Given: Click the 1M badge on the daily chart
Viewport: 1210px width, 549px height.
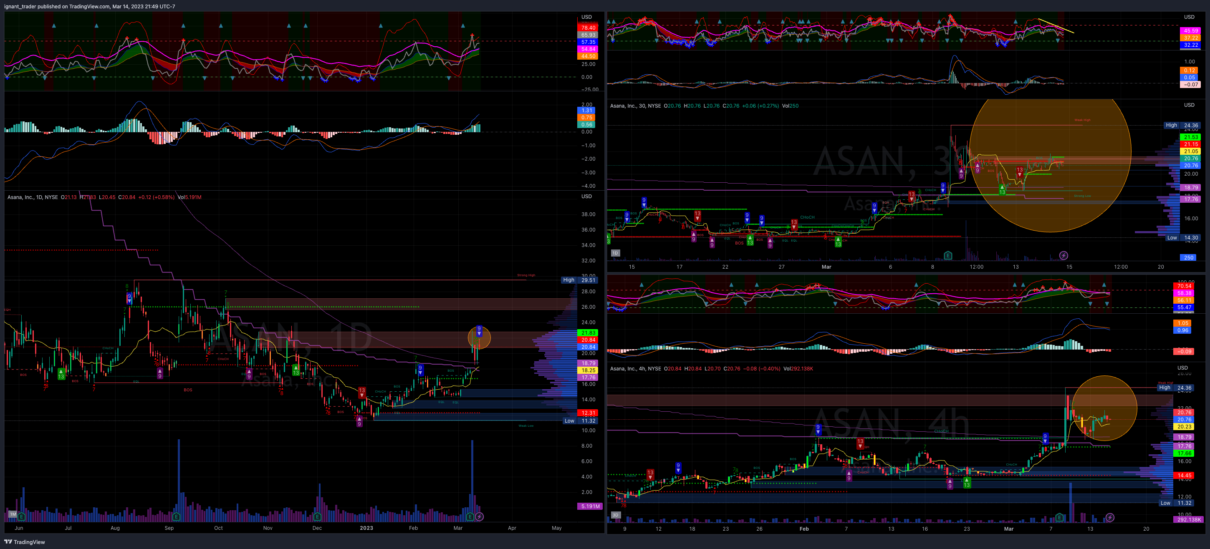Looking at the screenshot, I should pos(13,514).
